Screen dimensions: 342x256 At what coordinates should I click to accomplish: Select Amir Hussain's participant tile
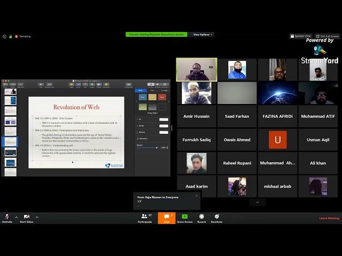click(197, 116)
